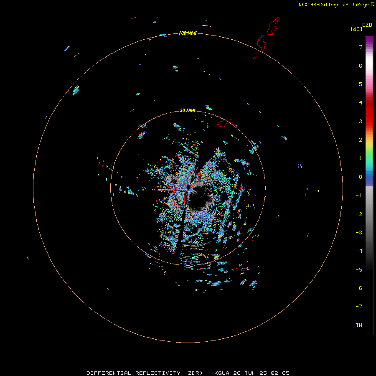This screenshot has width=376, height=376.
Task: Click the -4 value on the color scale
Action: 359,251
